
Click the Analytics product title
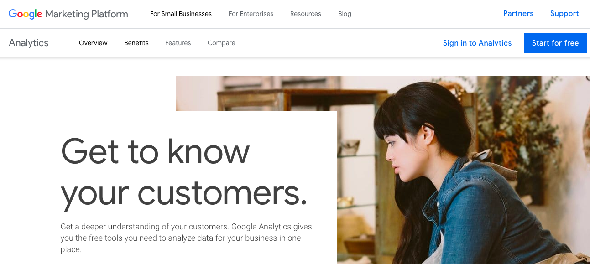click(28, 43)
